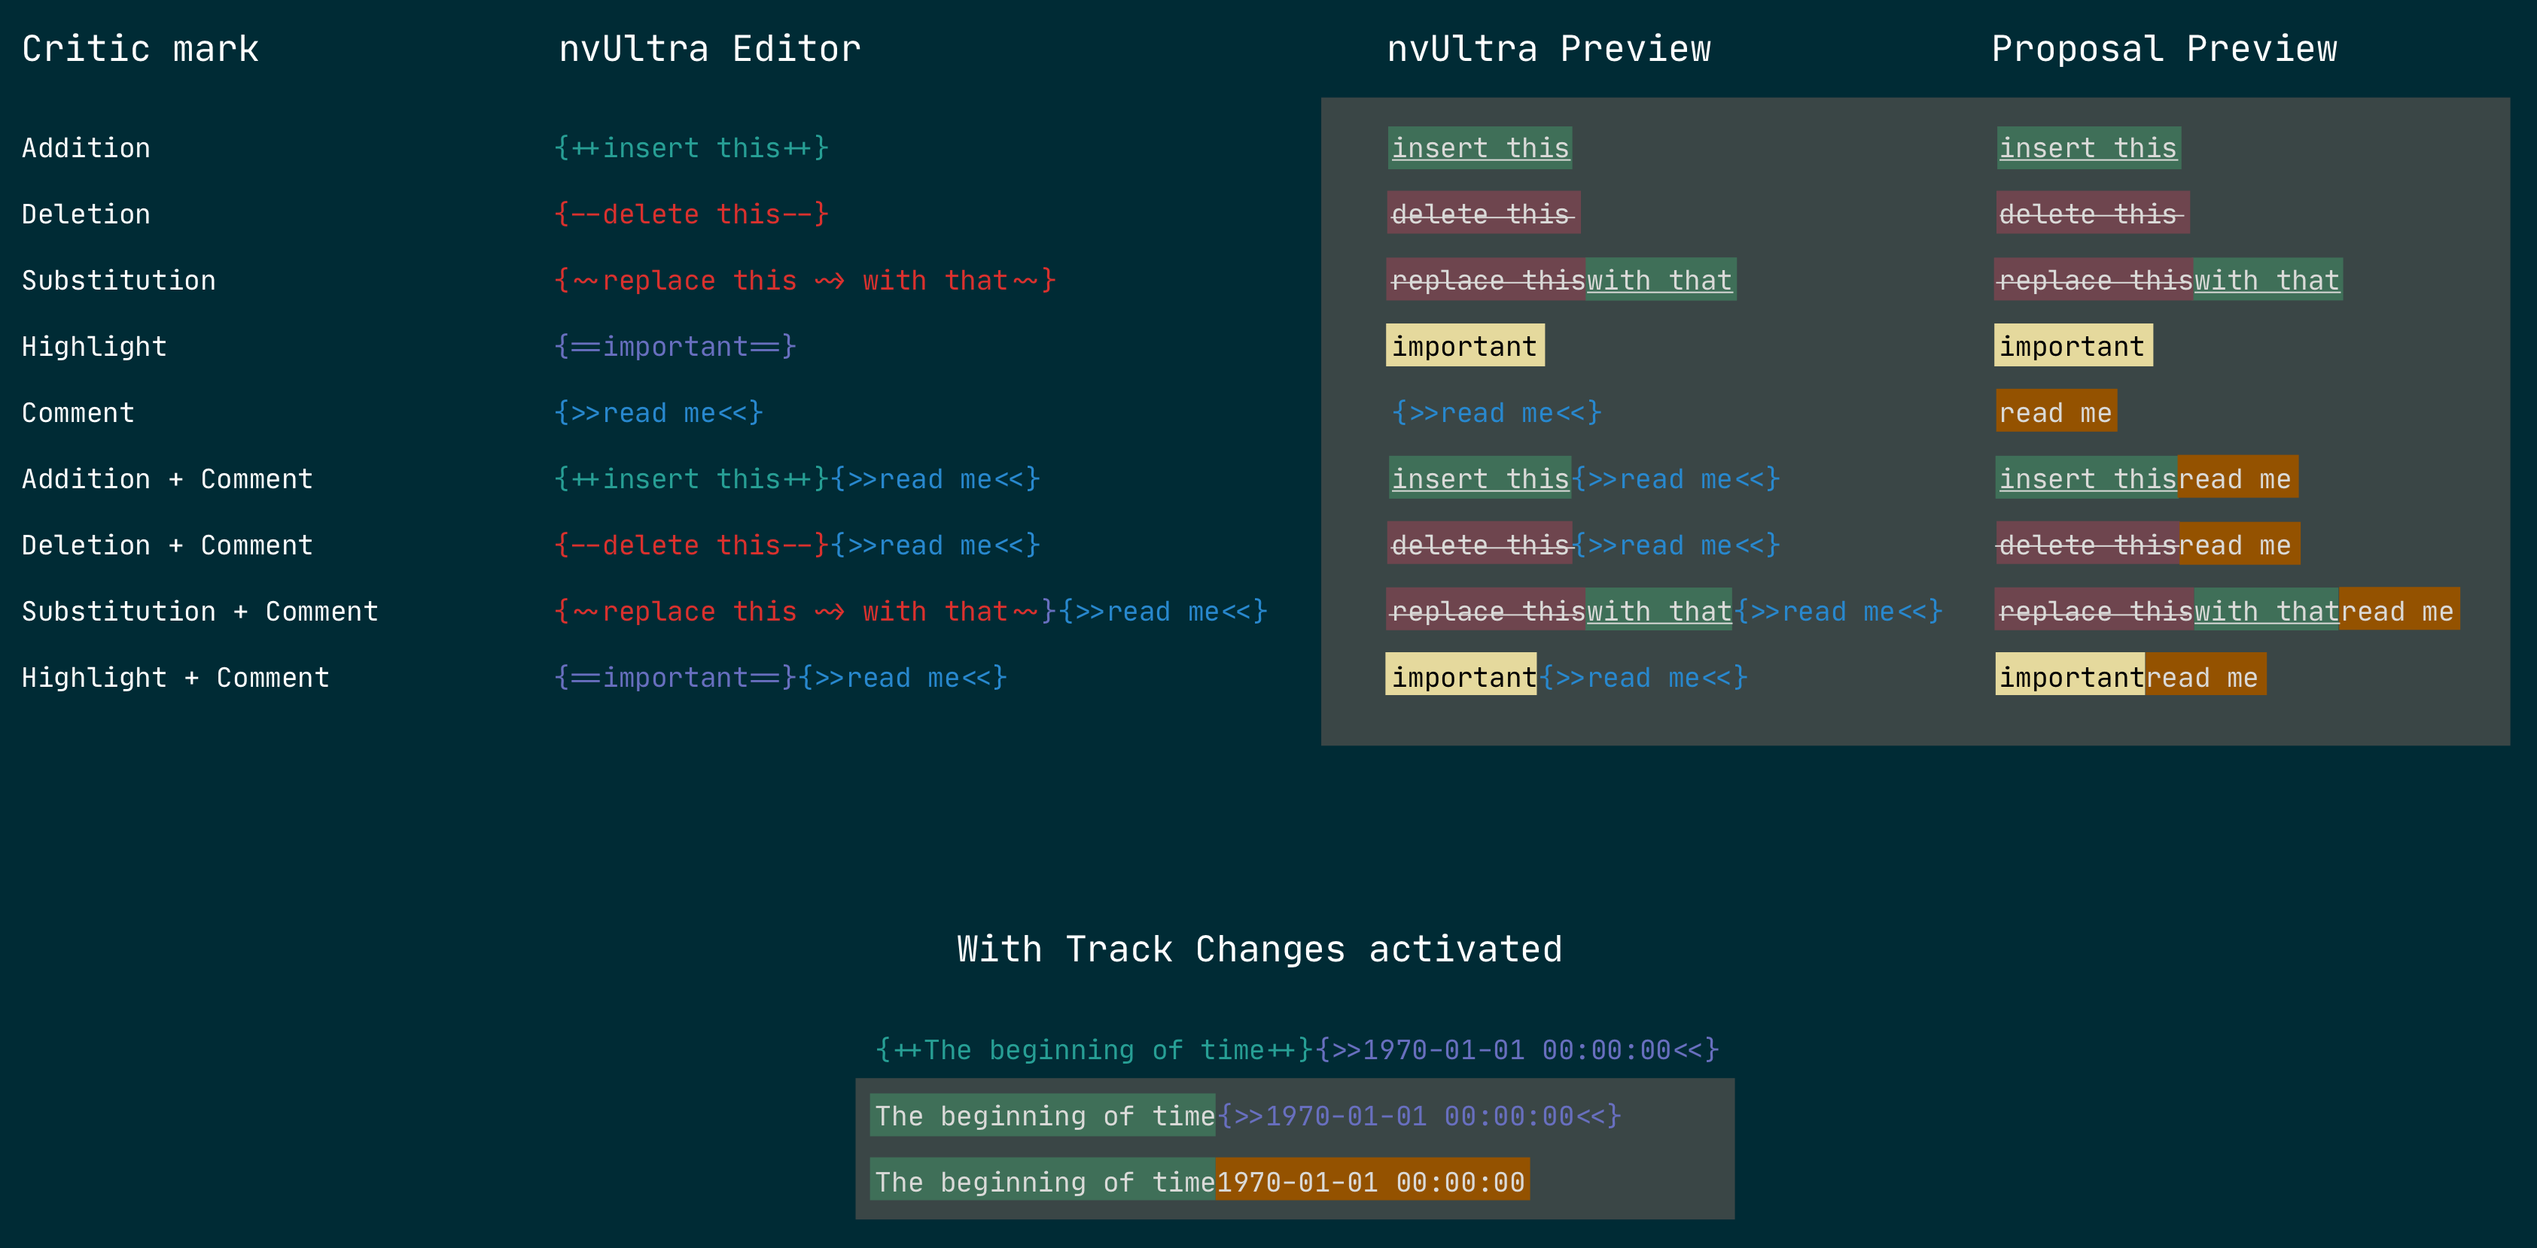Click the 'Critic mark' column heading
The height and width of the screenshot is (1248, 2537).
click(x=140, y=48)
